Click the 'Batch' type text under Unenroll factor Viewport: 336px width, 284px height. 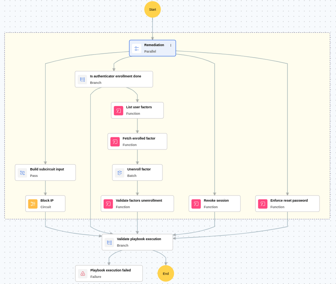(132, 176)
